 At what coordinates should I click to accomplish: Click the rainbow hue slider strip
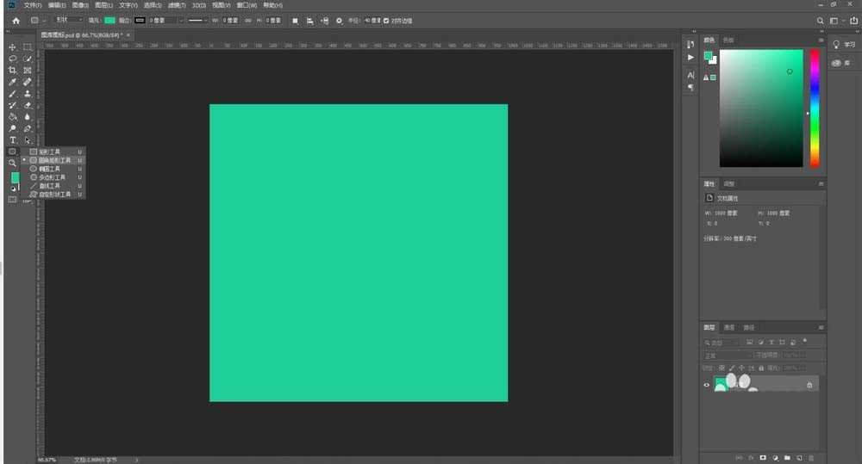tap(814, 108)
